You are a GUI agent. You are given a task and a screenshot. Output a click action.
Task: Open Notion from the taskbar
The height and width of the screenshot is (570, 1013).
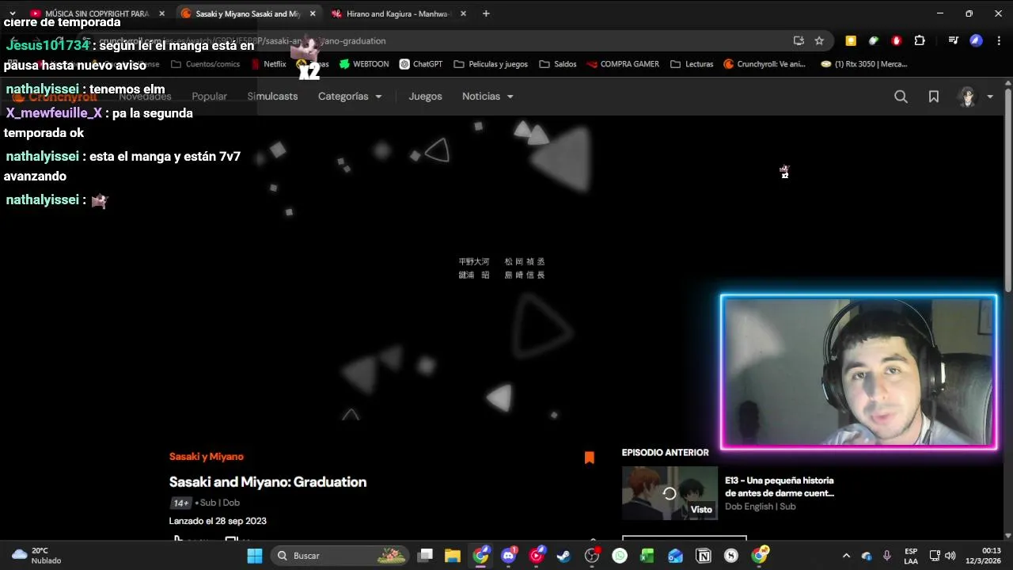(703, 556)
